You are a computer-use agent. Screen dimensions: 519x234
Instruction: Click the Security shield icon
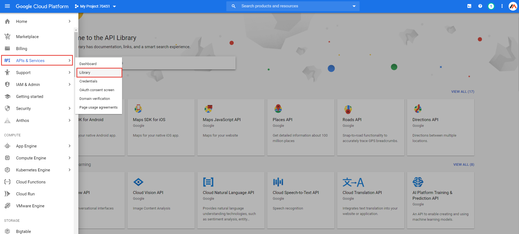click(x=7, y=108)
